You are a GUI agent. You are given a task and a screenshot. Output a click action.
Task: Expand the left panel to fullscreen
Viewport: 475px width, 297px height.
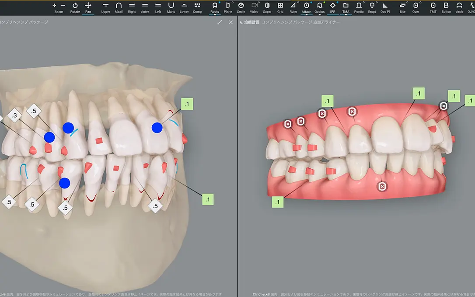point(220,22)
